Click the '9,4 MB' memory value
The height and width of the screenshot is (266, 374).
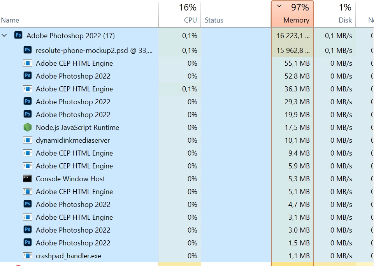point(299,153)
